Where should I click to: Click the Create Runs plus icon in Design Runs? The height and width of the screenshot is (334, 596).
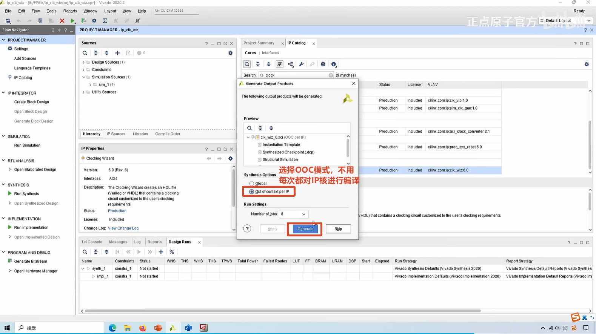161,252
